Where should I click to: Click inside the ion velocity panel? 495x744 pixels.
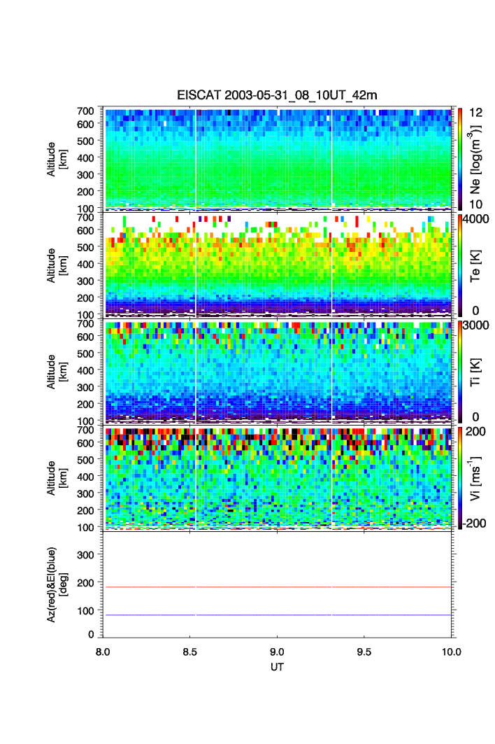278,477
